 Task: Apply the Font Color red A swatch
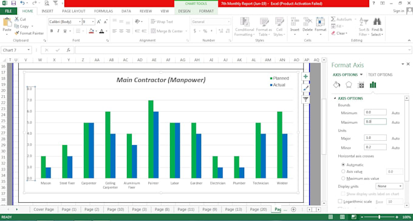(x=102, y=31)
